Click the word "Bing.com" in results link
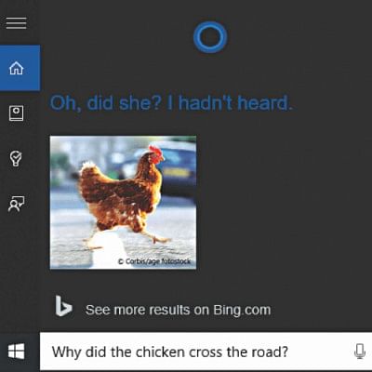The image size is (372, 372). click(x=242, y=310)
